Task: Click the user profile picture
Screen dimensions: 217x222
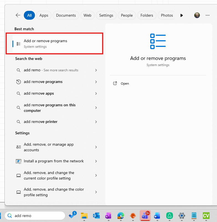Action: click(x=197, y=15)
